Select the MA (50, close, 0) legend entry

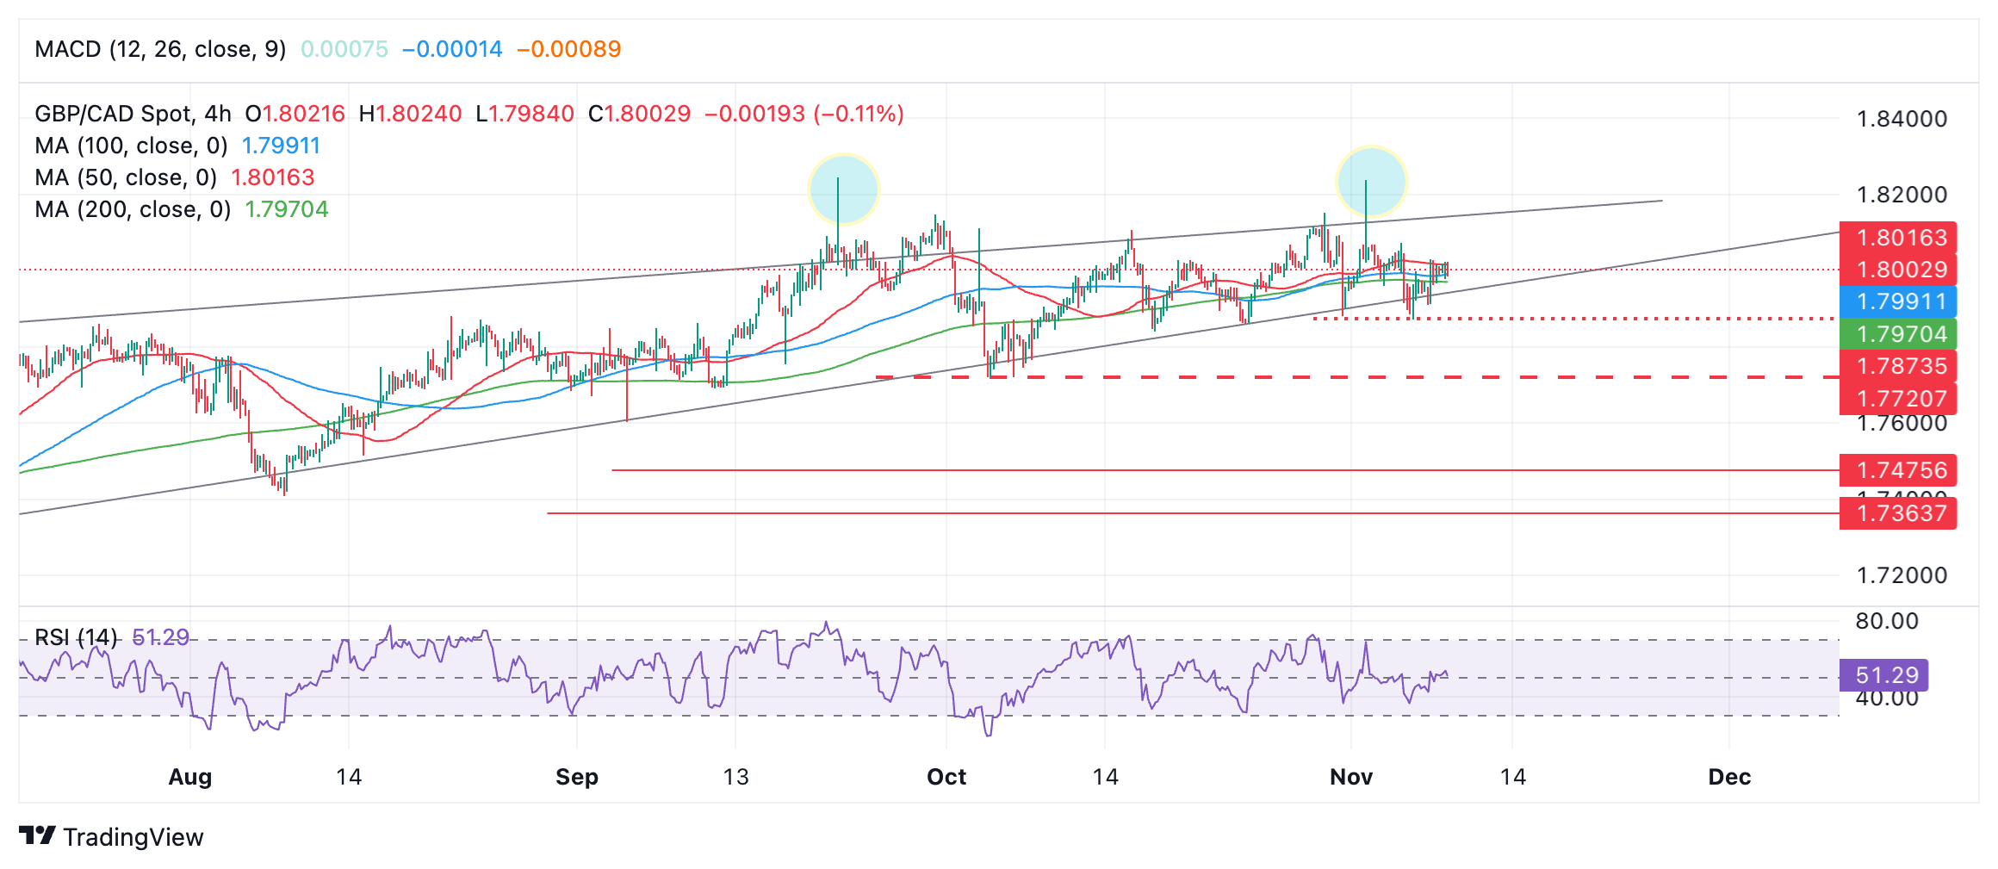coord(126,177)
